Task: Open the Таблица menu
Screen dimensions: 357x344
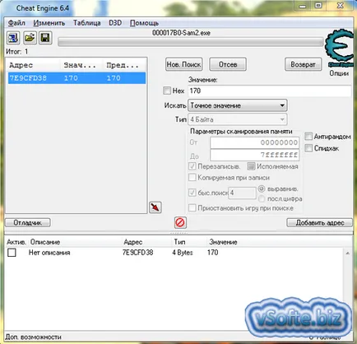Action: 86,23
